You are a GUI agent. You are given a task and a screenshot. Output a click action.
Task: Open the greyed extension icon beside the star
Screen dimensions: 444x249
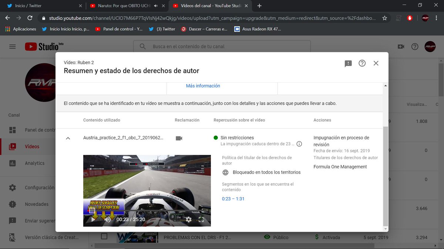click(x=398, y=18)
